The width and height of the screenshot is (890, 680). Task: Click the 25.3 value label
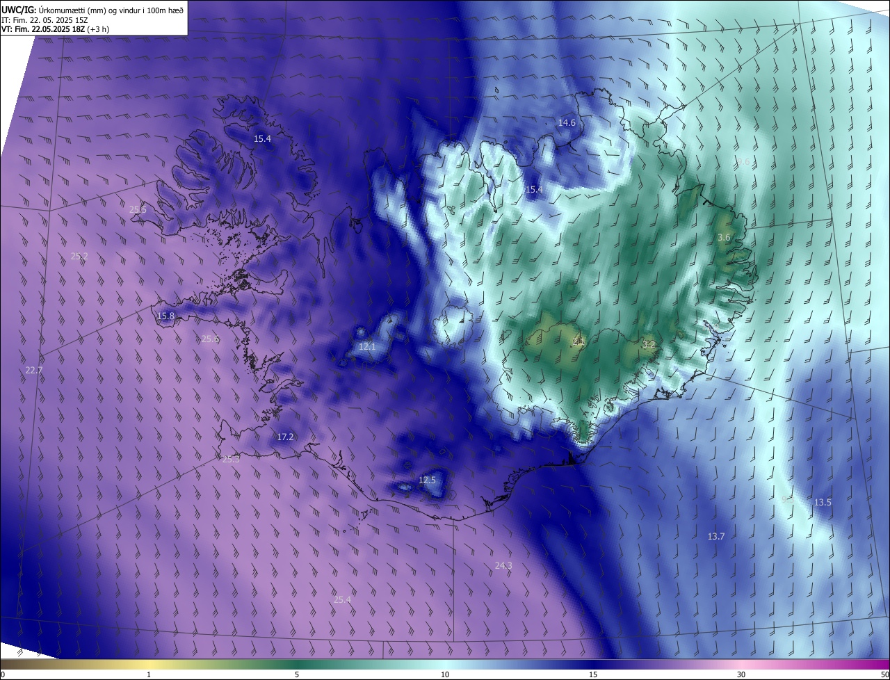click(x=231, y=459)
